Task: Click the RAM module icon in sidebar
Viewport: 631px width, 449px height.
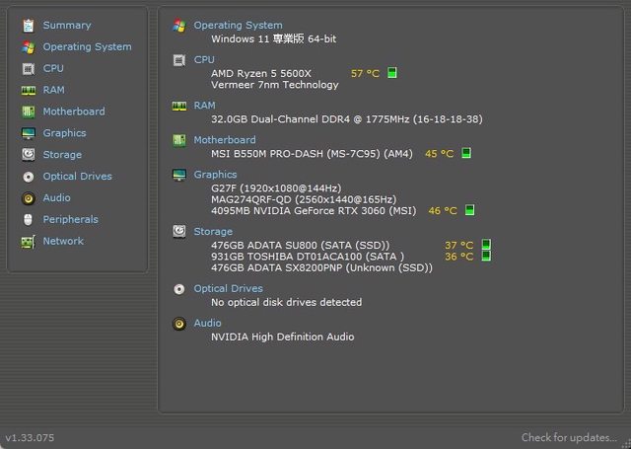Action: pyautogui.click(x=28, y=90)
